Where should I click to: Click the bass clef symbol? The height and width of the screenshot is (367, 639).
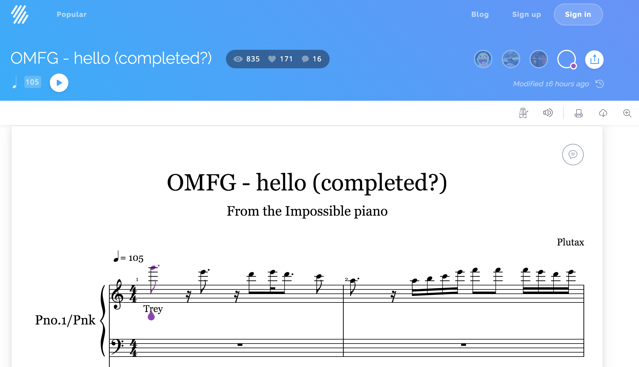pos(117,347)
